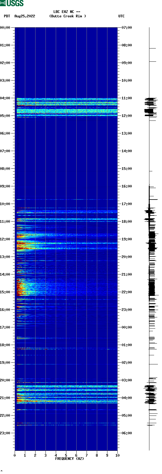Viewport: 162px width, 474px height.
Task: Click the seismogram trace burst near 11:45 UTC
Action: coord(149,111)
